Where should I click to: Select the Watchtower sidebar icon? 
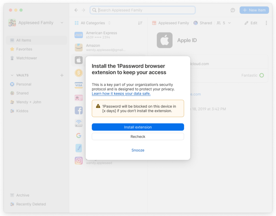(12, 58)
